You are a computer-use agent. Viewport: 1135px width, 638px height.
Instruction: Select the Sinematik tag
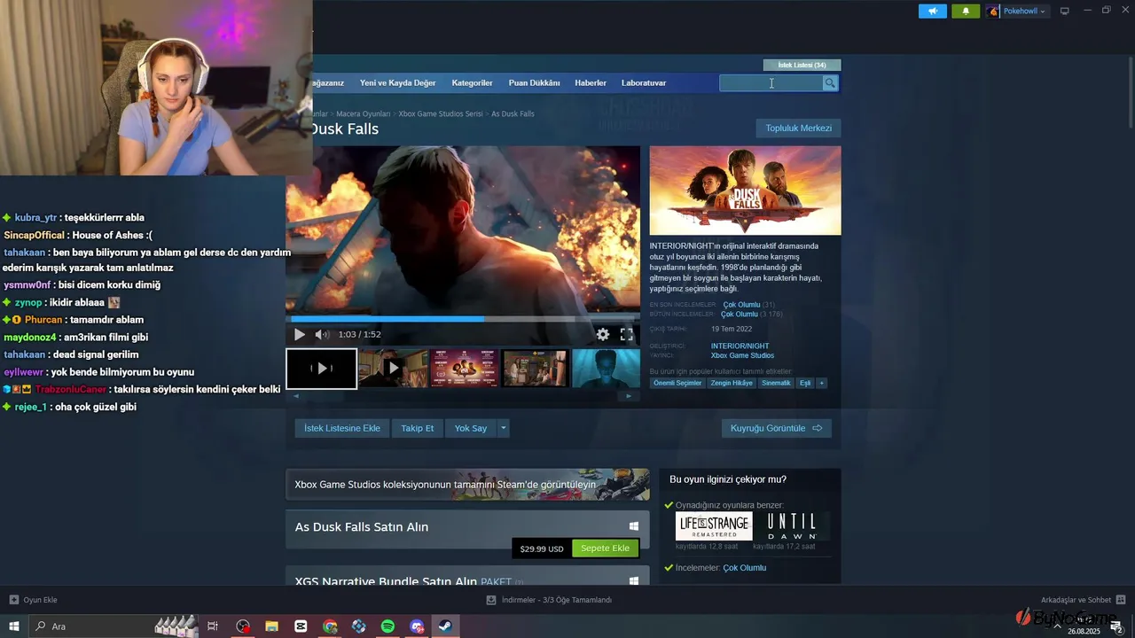tap(776, 383)
